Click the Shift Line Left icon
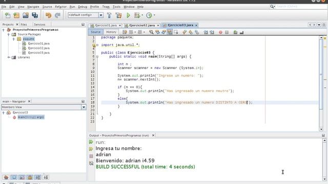The image size is (328, 184). click(x=206, y=32)
